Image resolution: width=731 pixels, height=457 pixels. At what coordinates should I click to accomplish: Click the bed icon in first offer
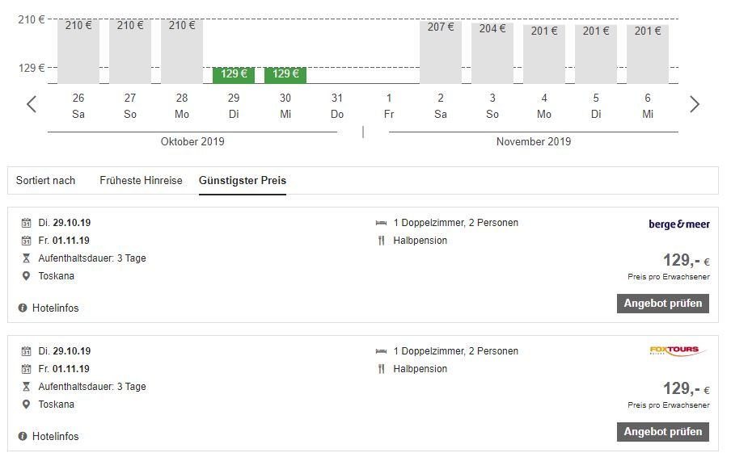pos(382,223)
